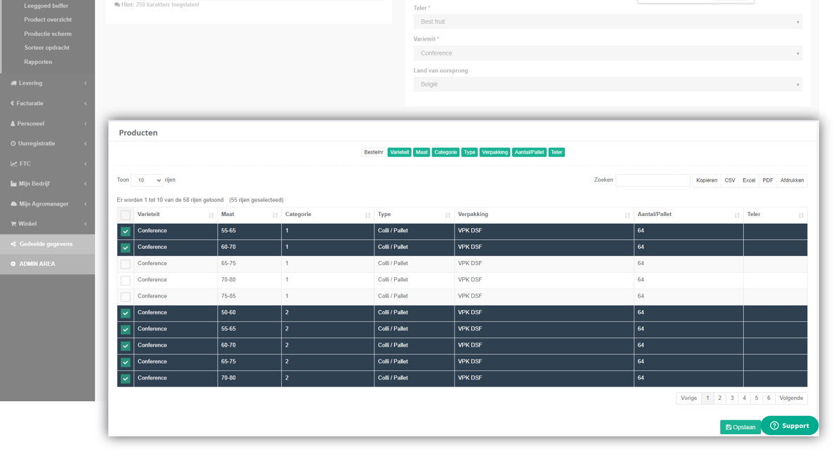Click the bar chart icon beside Mijn Bedrijf
836x456 pixels.
pos(14,183)
